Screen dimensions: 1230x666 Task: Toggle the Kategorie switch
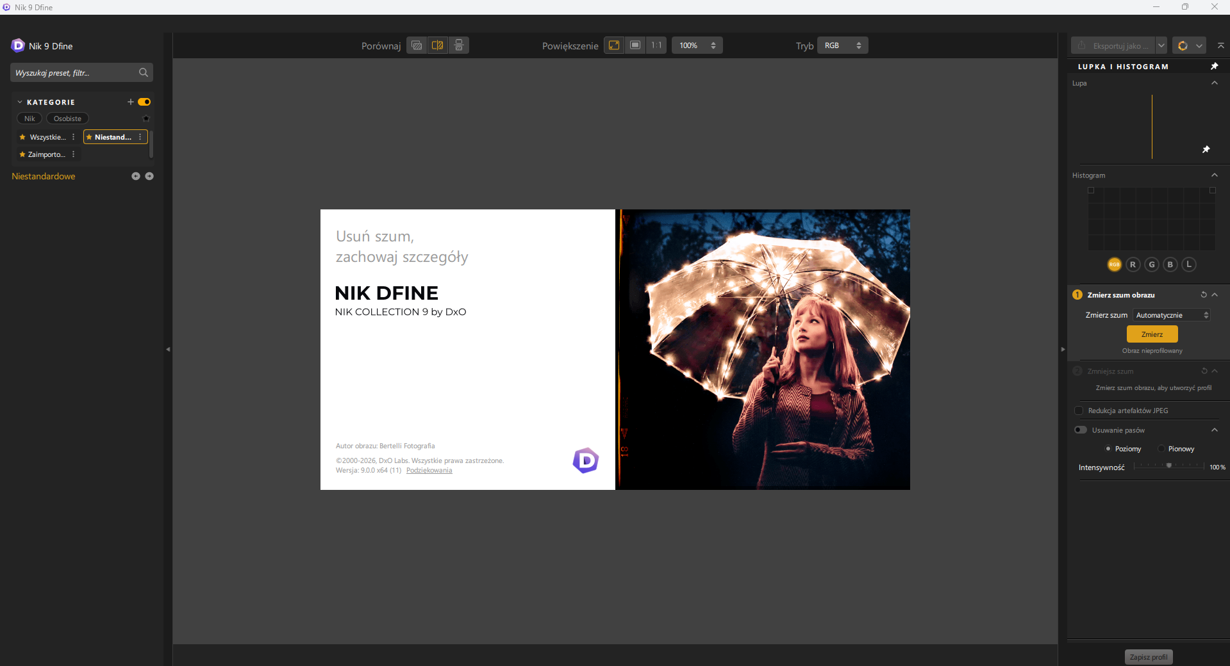[x=144, y=102]
